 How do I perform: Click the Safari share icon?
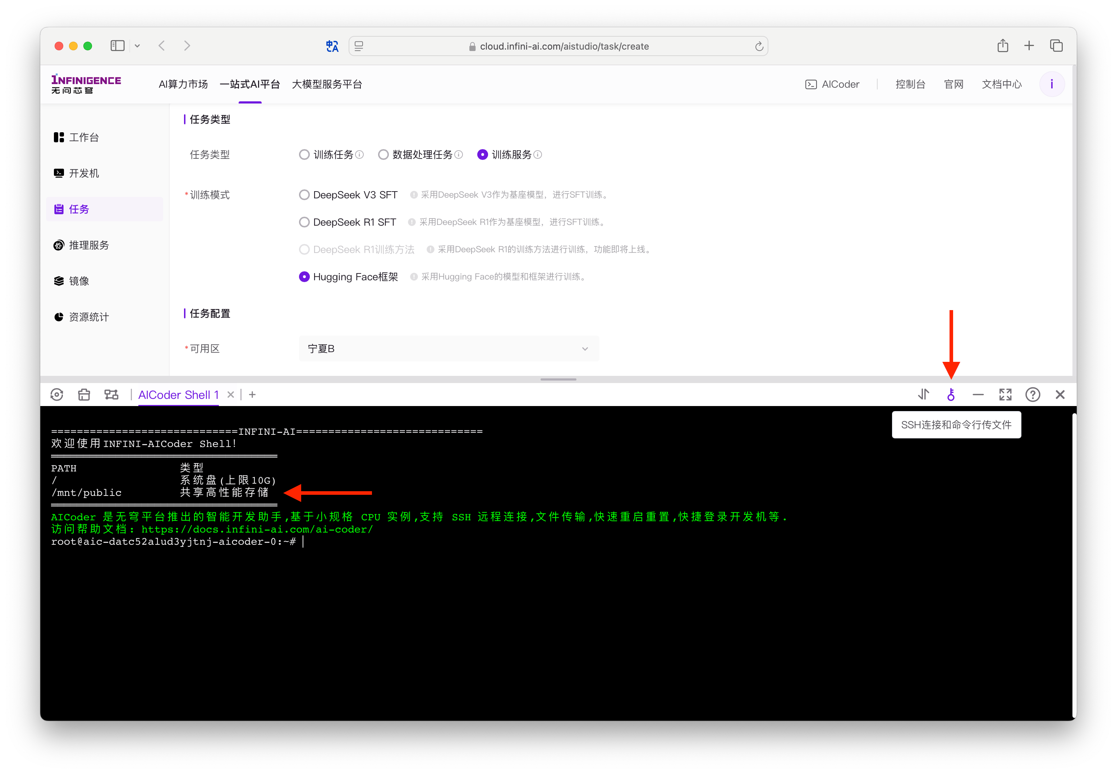click(x=1003, y=46)
